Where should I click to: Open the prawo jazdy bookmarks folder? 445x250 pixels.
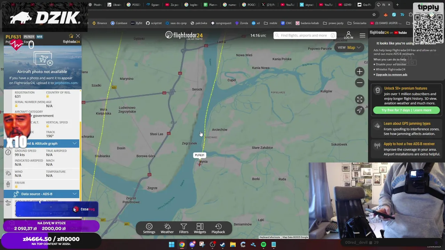coord(333,23)
